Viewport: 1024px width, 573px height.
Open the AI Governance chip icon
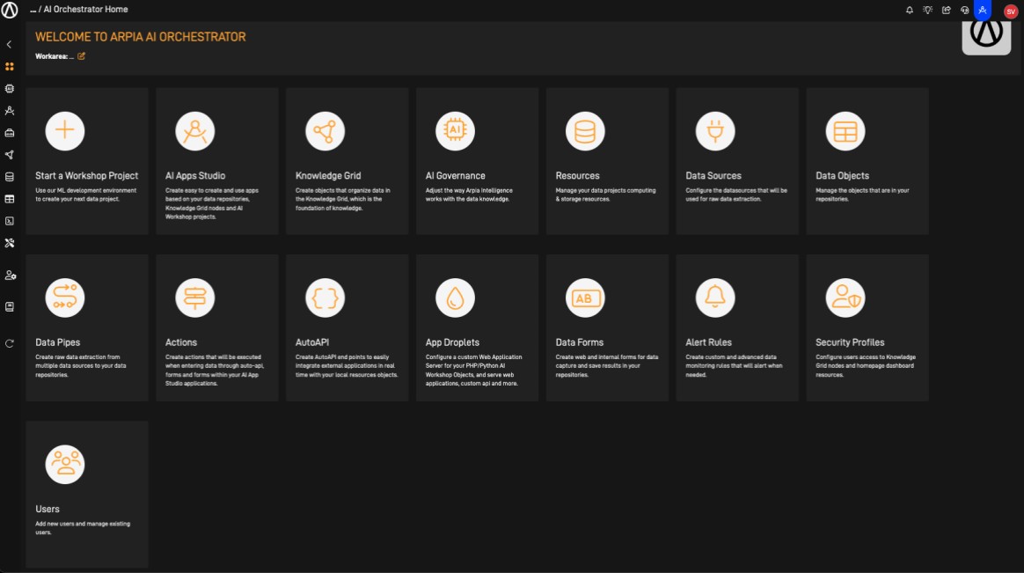pos(455,131)
